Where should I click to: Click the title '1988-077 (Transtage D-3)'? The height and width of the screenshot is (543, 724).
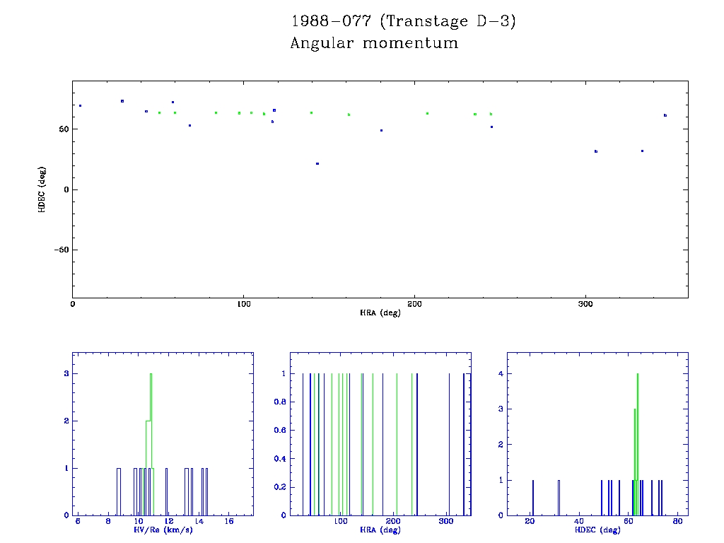[x=404, y=21]
